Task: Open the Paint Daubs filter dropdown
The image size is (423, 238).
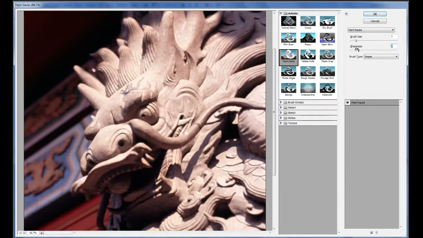Action: pos(371,30)
